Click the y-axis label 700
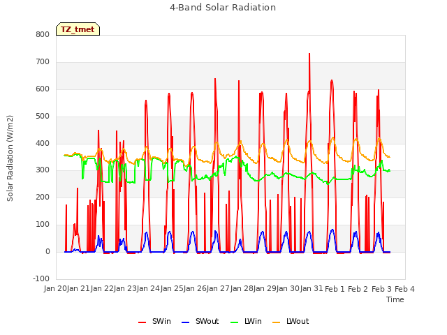 [43, 62]
